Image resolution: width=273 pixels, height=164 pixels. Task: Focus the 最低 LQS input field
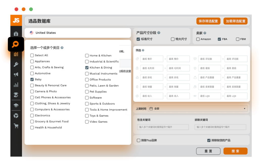coord(210,96)
